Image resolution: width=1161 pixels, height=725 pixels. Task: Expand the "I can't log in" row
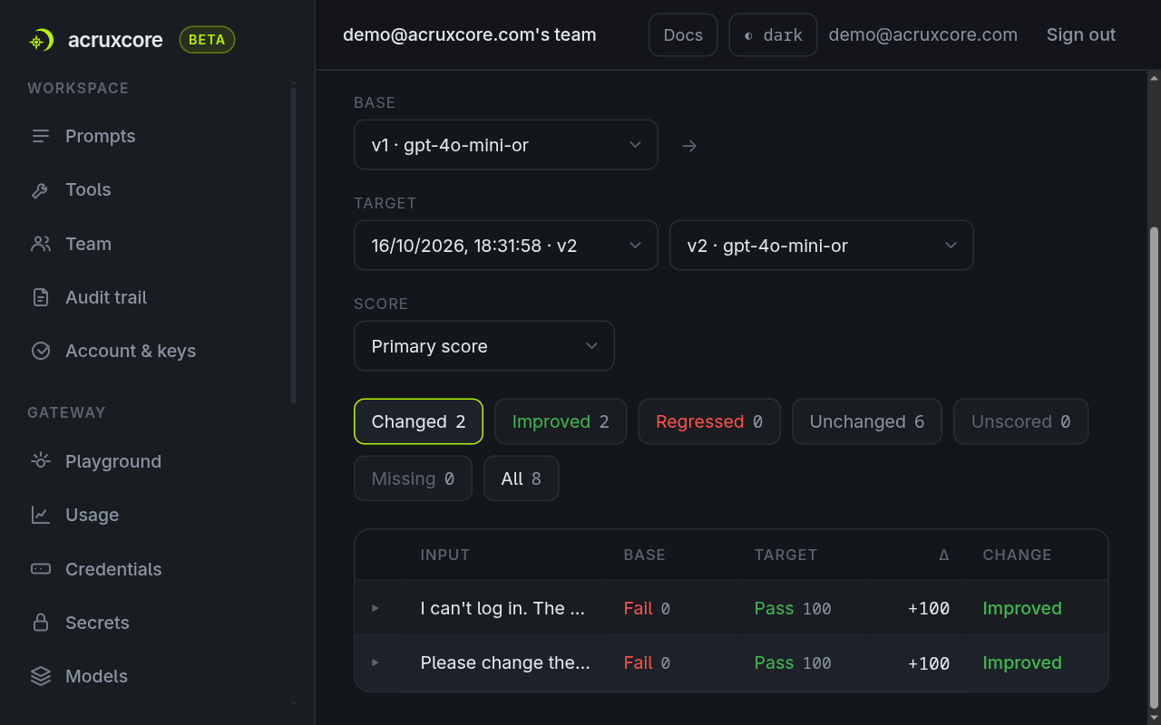376,608
